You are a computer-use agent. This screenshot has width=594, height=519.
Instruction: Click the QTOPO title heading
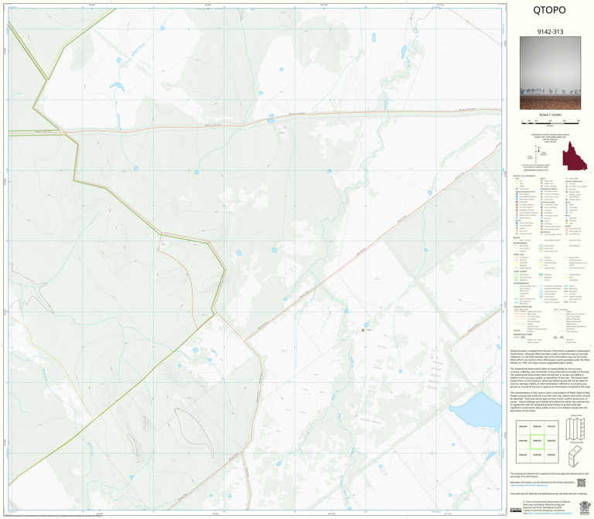coord(549,10)
